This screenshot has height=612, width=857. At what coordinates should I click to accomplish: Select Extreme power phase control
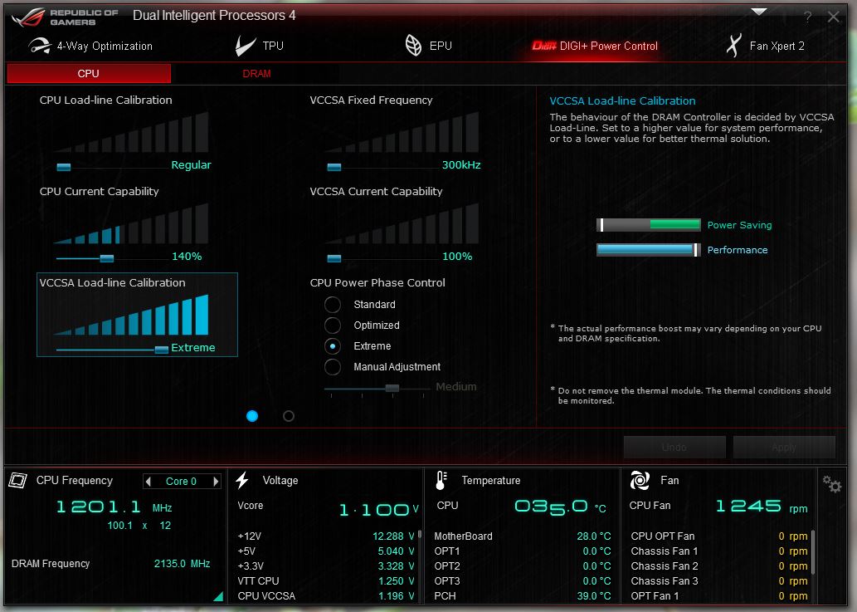point(333,346)
